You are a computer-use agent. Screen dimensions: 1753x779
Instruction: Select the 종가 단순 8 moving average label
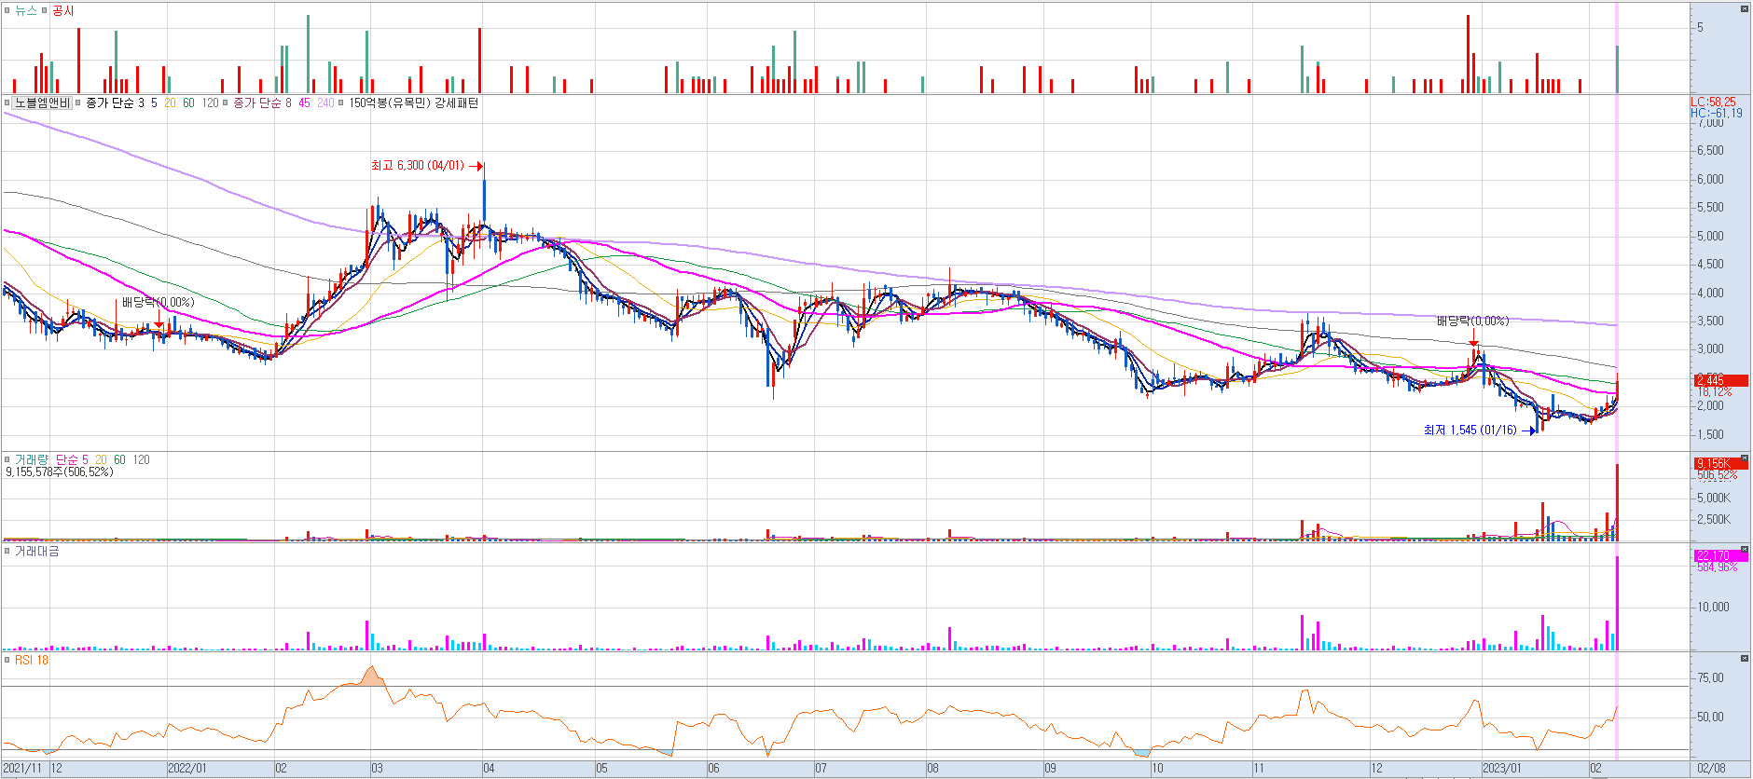262,103
